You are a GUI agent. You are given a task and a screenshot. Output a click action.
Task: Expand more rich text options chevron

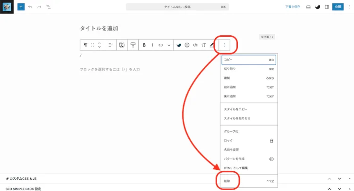[169, 45]
